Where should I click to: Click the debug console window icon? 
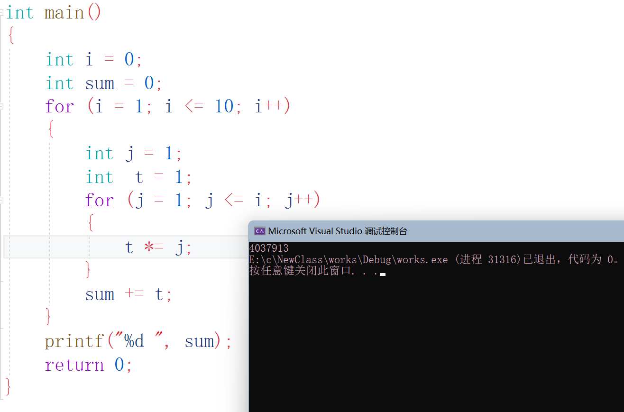click(x=259, y=231)
